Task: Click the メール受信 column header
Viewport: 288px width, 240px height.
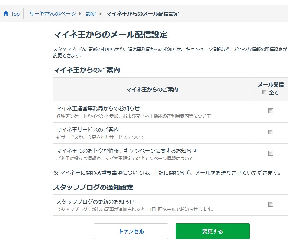Action: pos(271,85)
